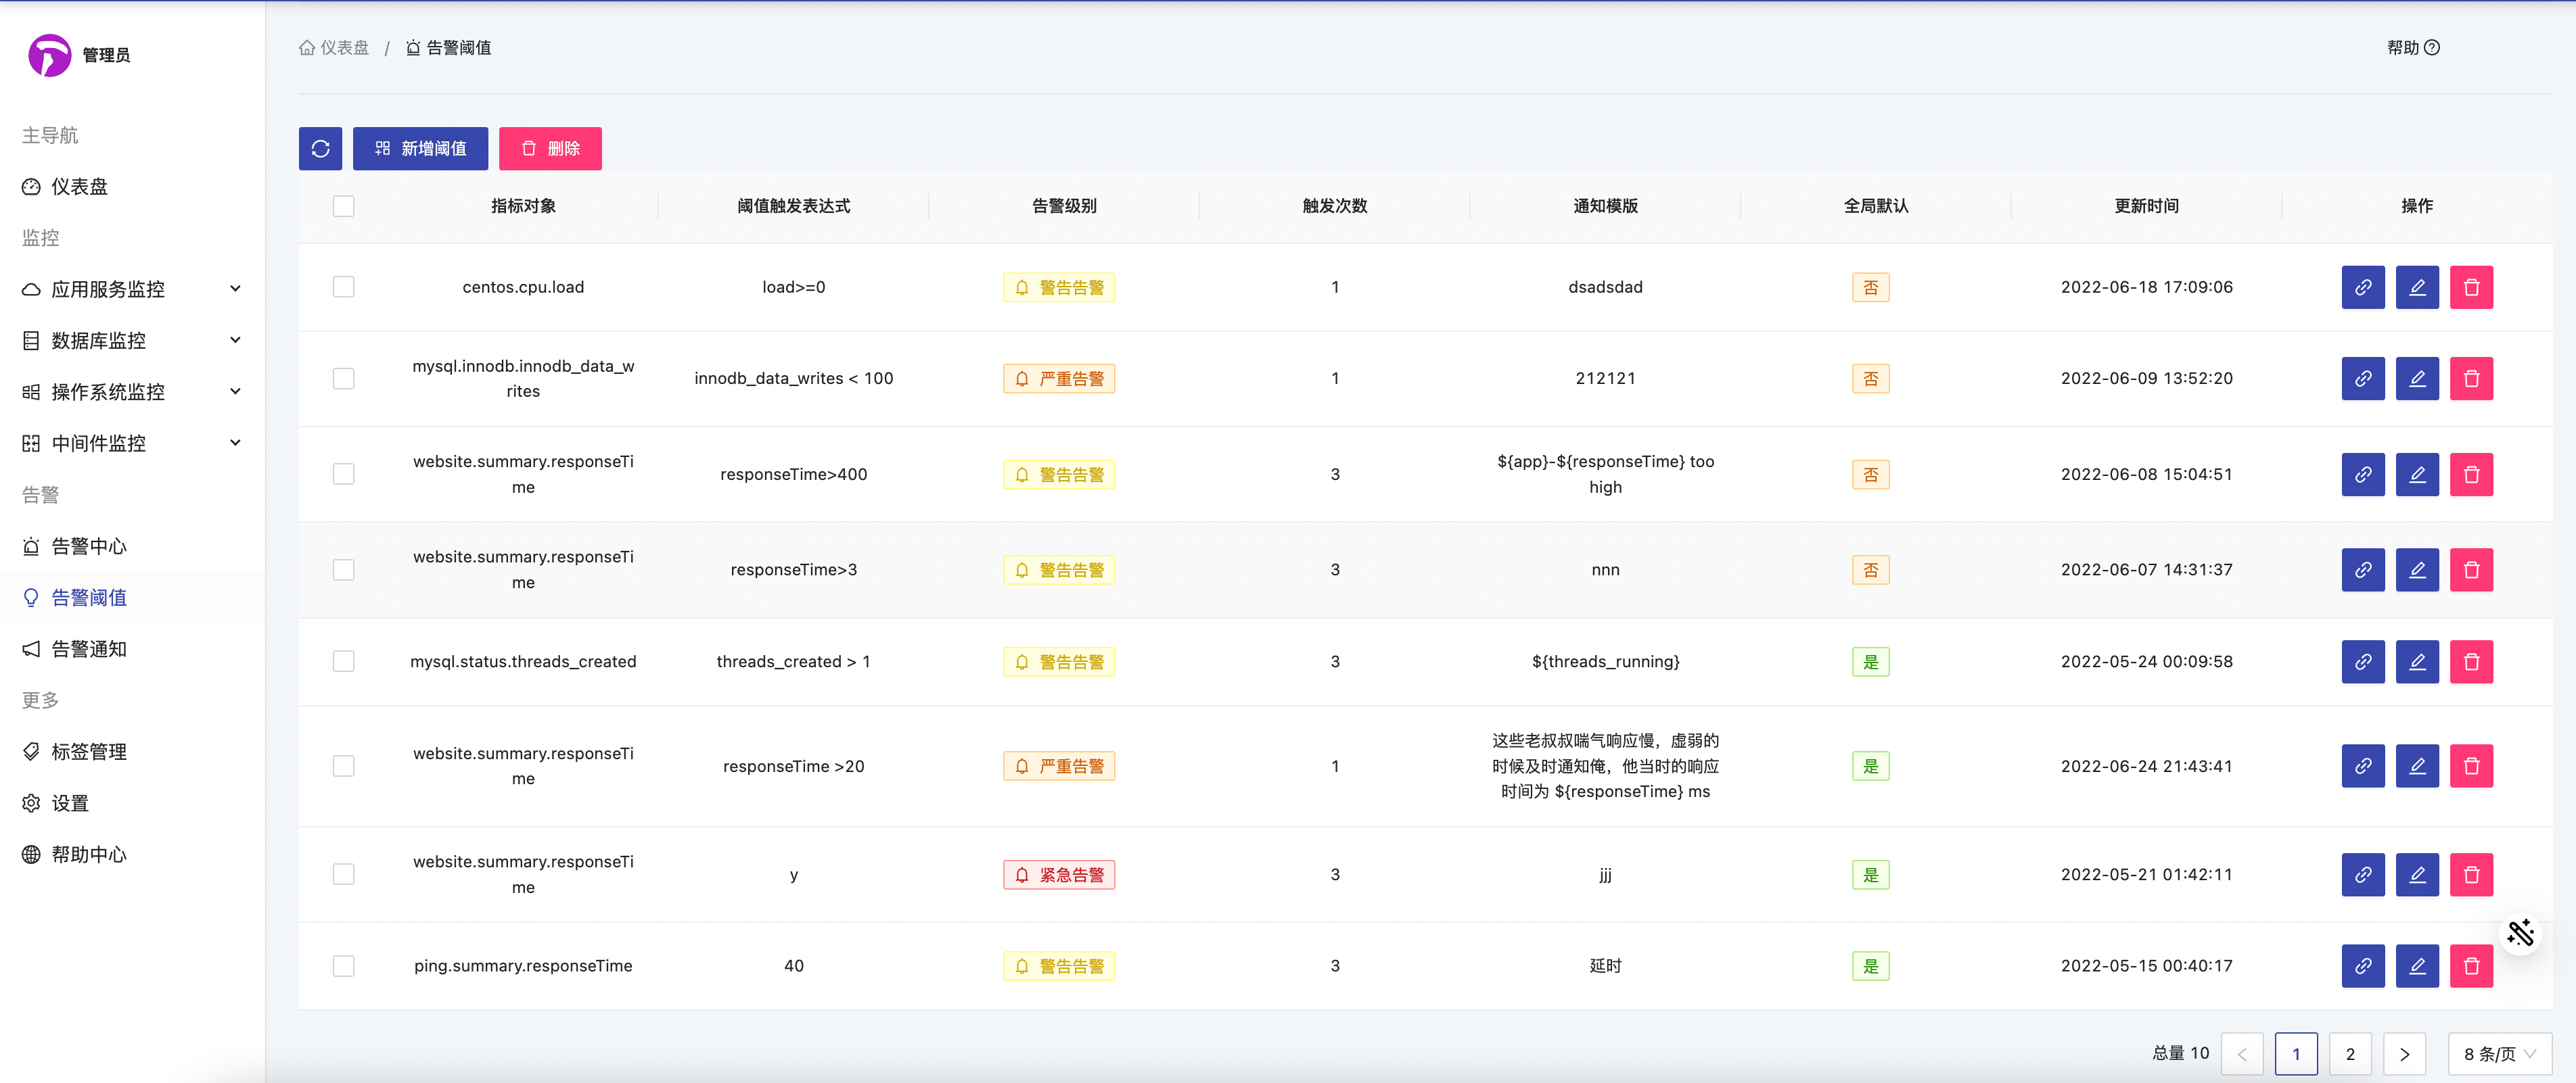Open link icon for responseTime>400 row
The width and height of the screenshot is (2576, 1083).
(x=2362, y=475)
